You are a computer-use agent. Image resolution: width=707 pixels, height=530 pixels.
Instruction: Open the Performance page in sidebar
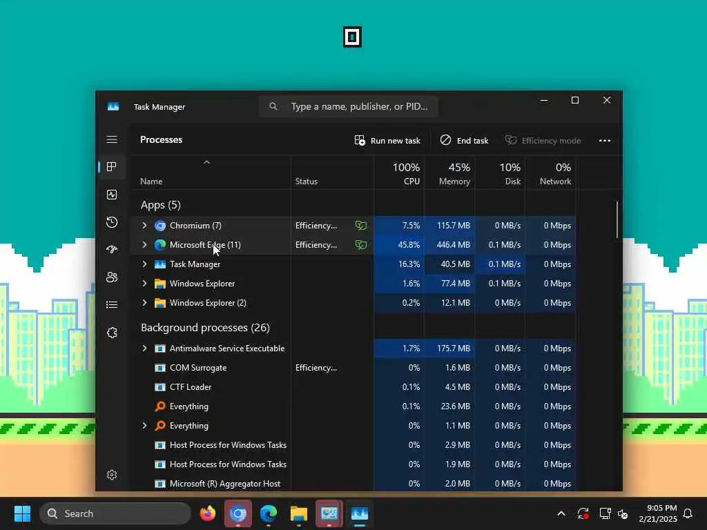click(112, 195)
